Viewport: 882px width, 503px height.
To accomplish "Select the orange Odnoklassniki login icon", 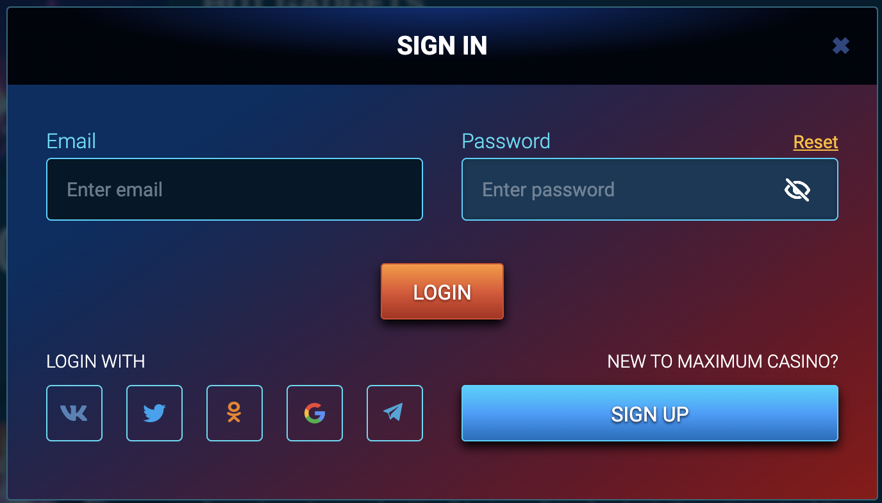I will (235, 413).
